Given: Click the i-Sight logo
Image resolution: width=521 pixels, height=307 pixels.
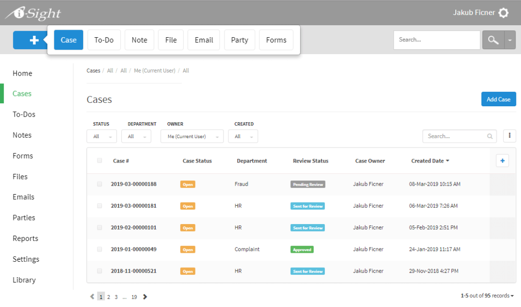Looking at the screenshot, I should 33,13.
